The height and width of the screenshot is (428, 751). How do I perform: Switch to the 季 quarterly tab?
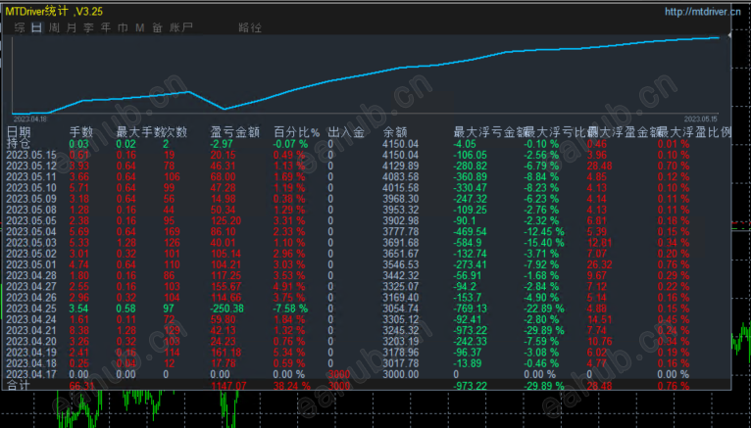(x=88, y=27)
